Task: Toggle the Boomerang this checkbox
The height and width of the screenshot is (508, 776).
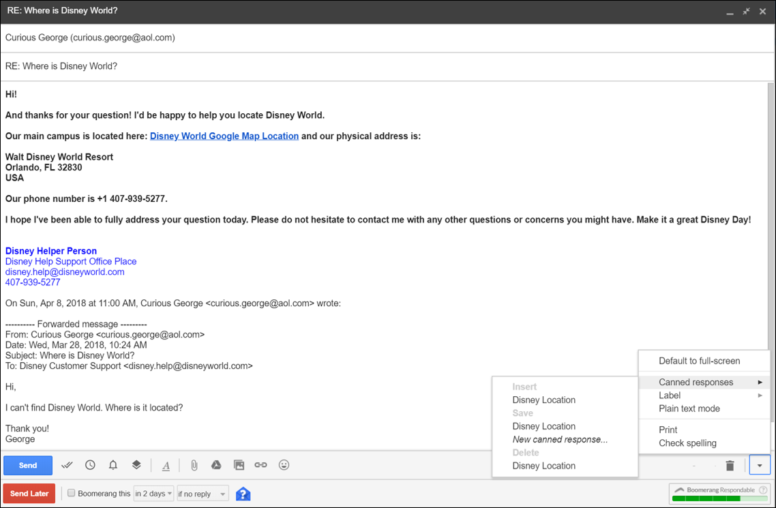Action: point(72,493)
